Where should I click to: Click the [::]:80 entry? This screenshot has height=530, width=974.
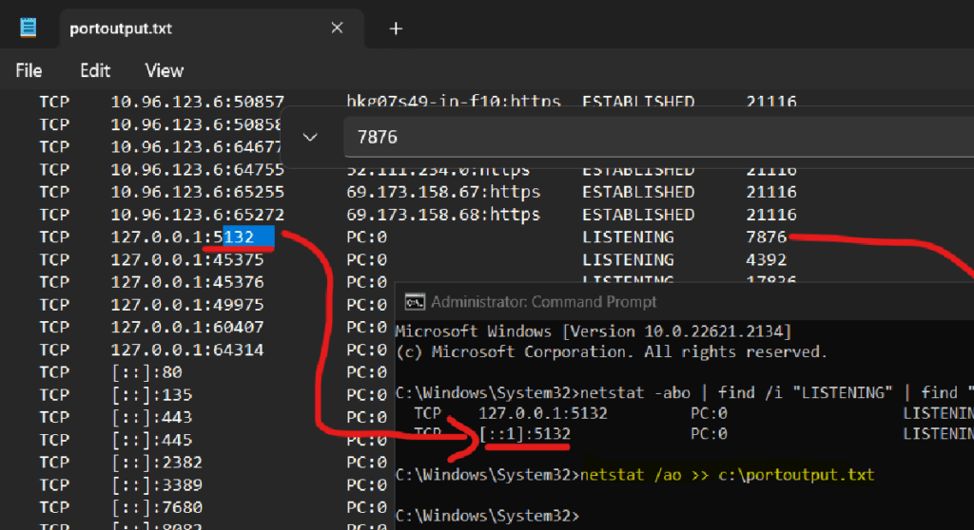[146, 372]
